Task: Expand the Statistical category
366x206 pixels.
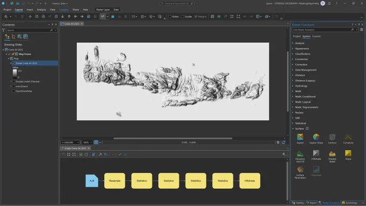Action: pyautogui.click(x=293, y=123)
